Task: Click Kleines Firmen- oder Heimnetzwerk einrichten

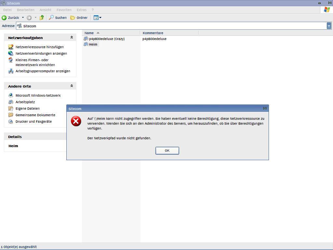Action: 35,62
